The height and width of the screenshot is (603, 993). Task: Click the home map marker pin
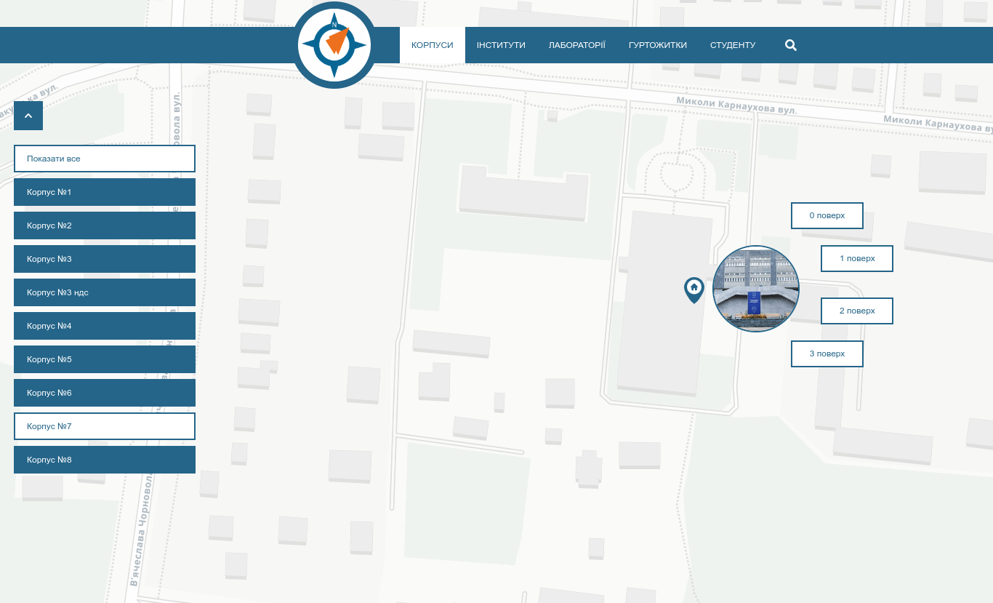coord(694,289)
